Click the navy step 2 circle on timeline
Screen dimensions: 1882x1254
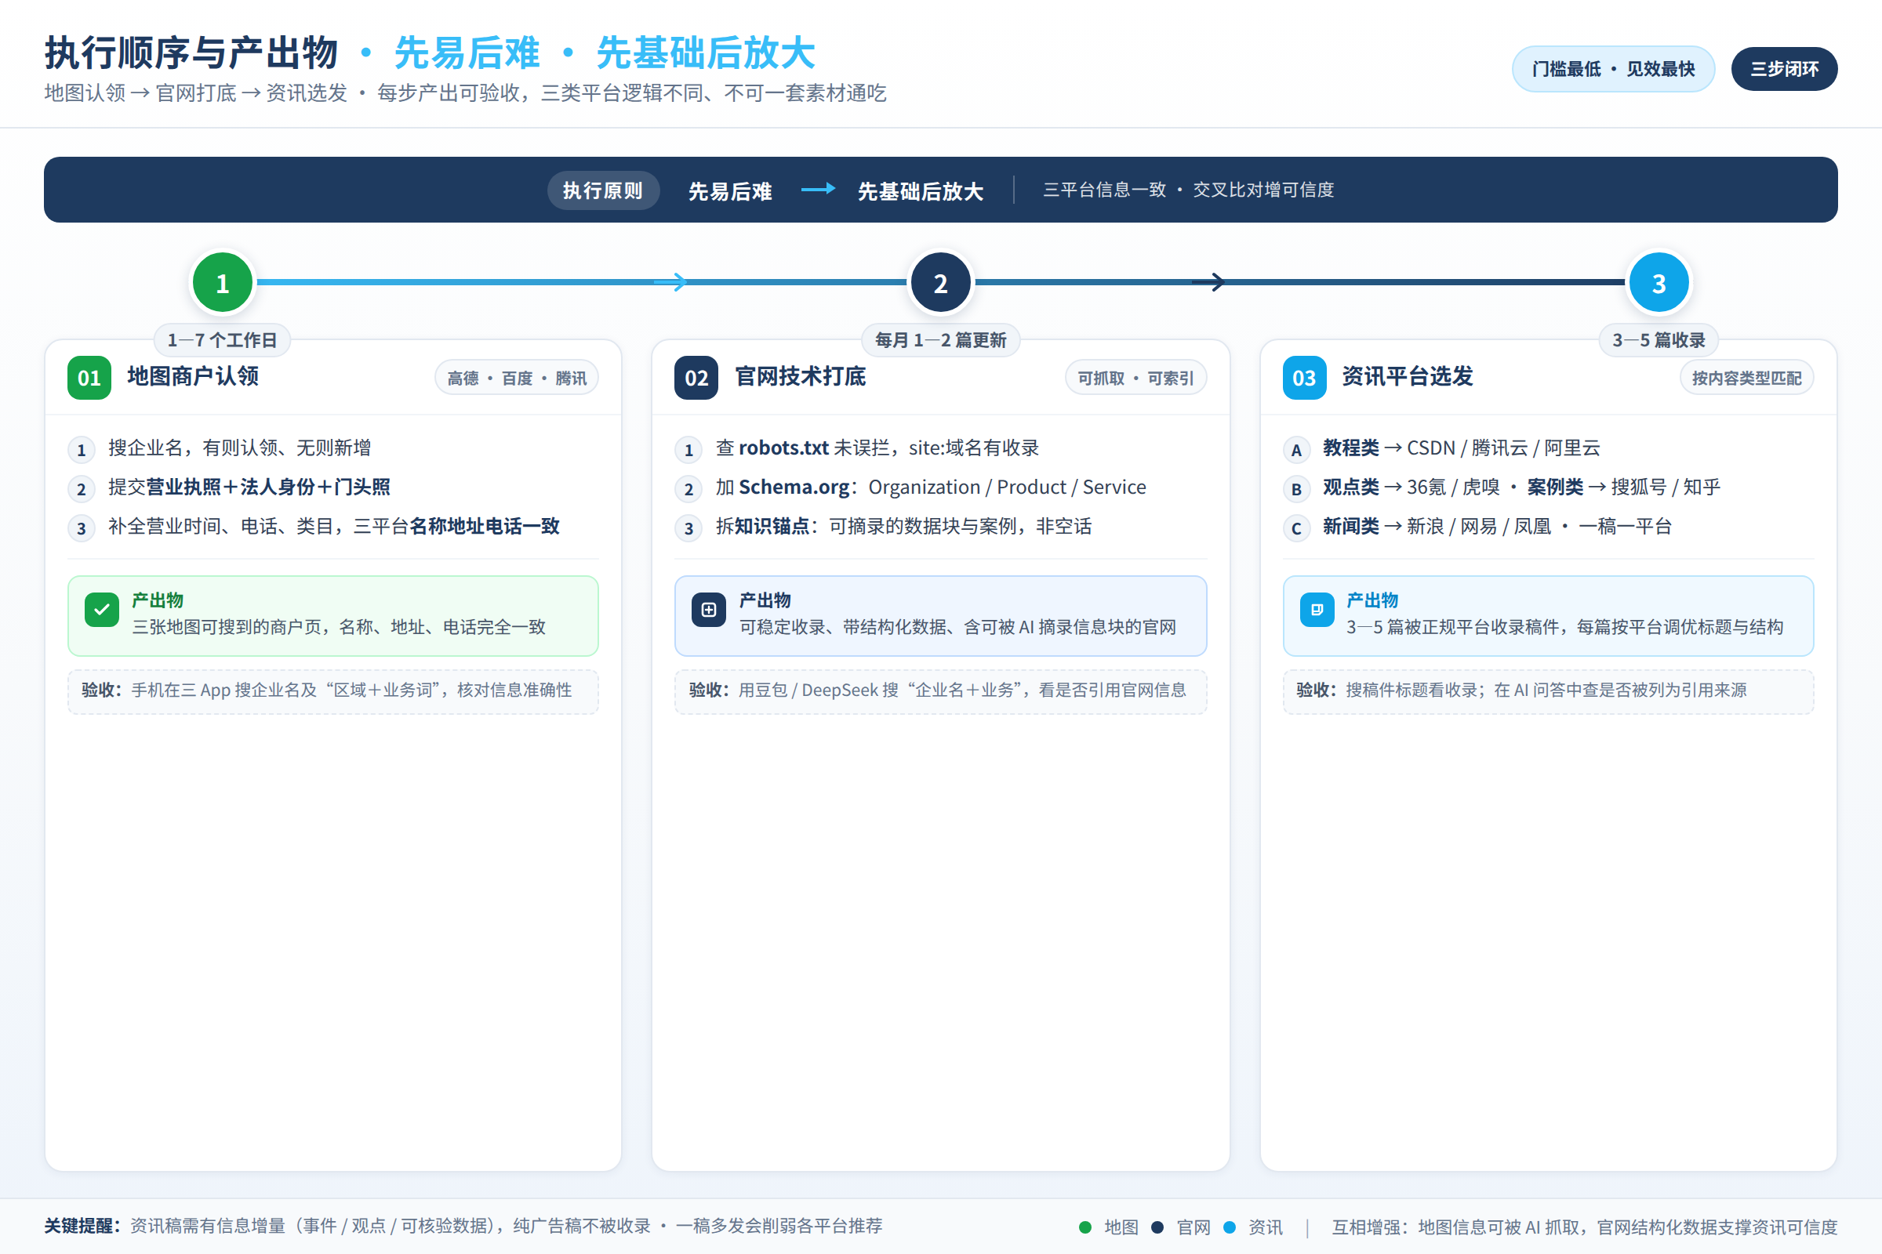point(941,282)
